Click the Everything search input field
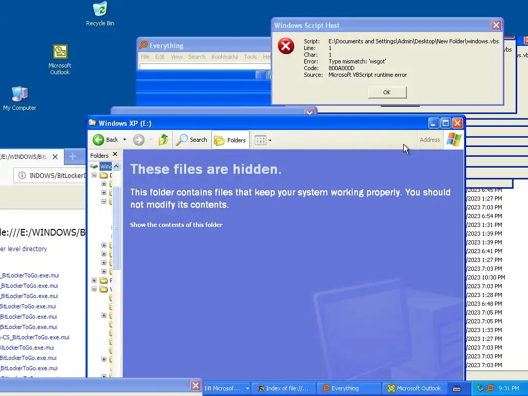The width and height of the screenshot is (528, 396). point(205,67)
